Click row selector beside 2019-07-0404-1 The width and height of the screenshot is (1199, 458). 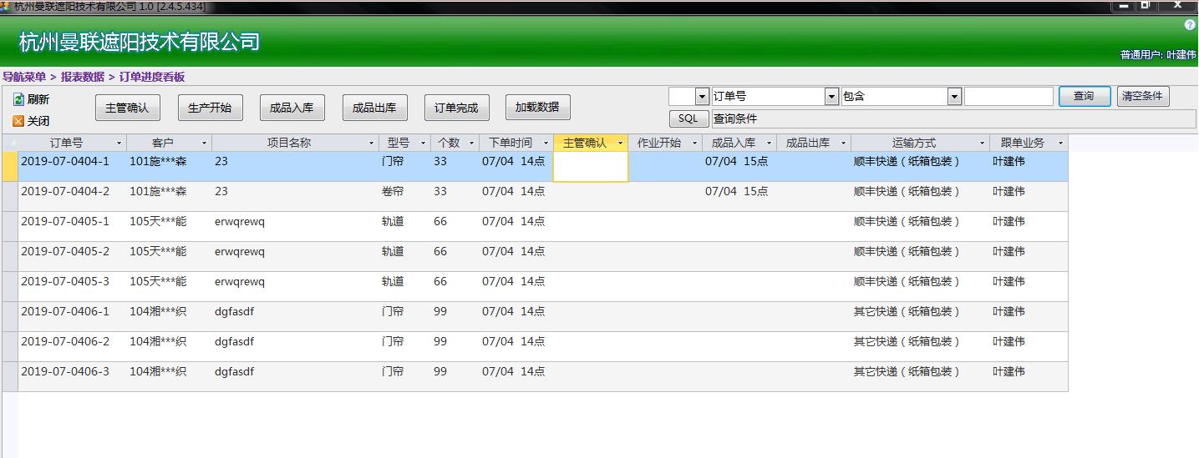[10, 167]
